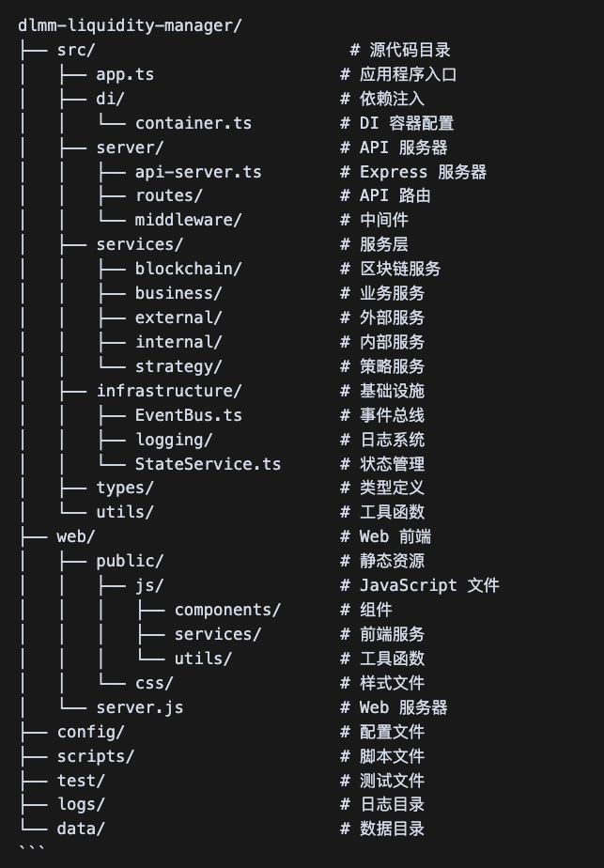Select the logs/ directory entry
Image resolution: width=604 pixels, height=868 pixels.
point(81,806)
